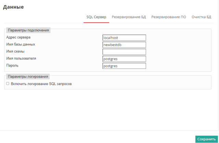The image size is (219, 143).
Task: Click the Сохранить button
Action: pos(206,139)
